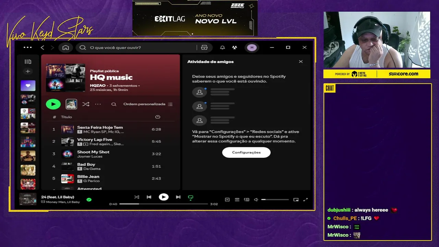Collapse the Your Library sidebar
This screenshot has width=439, height=247.
pyautogui.click(x=28, y=62)
